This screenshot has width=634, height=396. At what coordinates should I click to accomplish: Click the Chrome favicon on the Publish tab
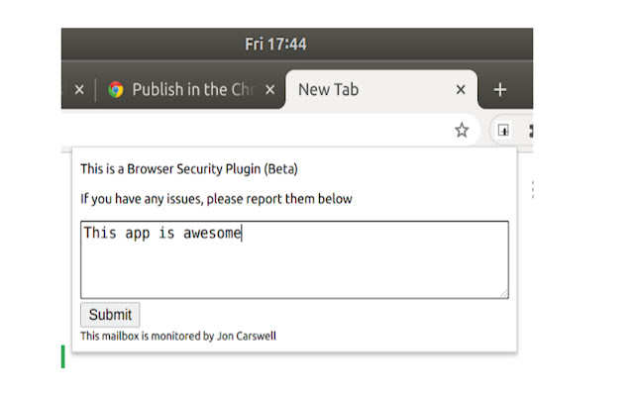pyautogui.click(x=116, y=89)
